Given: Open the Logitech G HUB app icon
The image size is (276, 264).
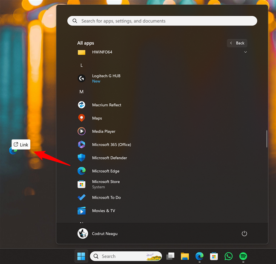Looking at the screenshot, I should point(81,78).
